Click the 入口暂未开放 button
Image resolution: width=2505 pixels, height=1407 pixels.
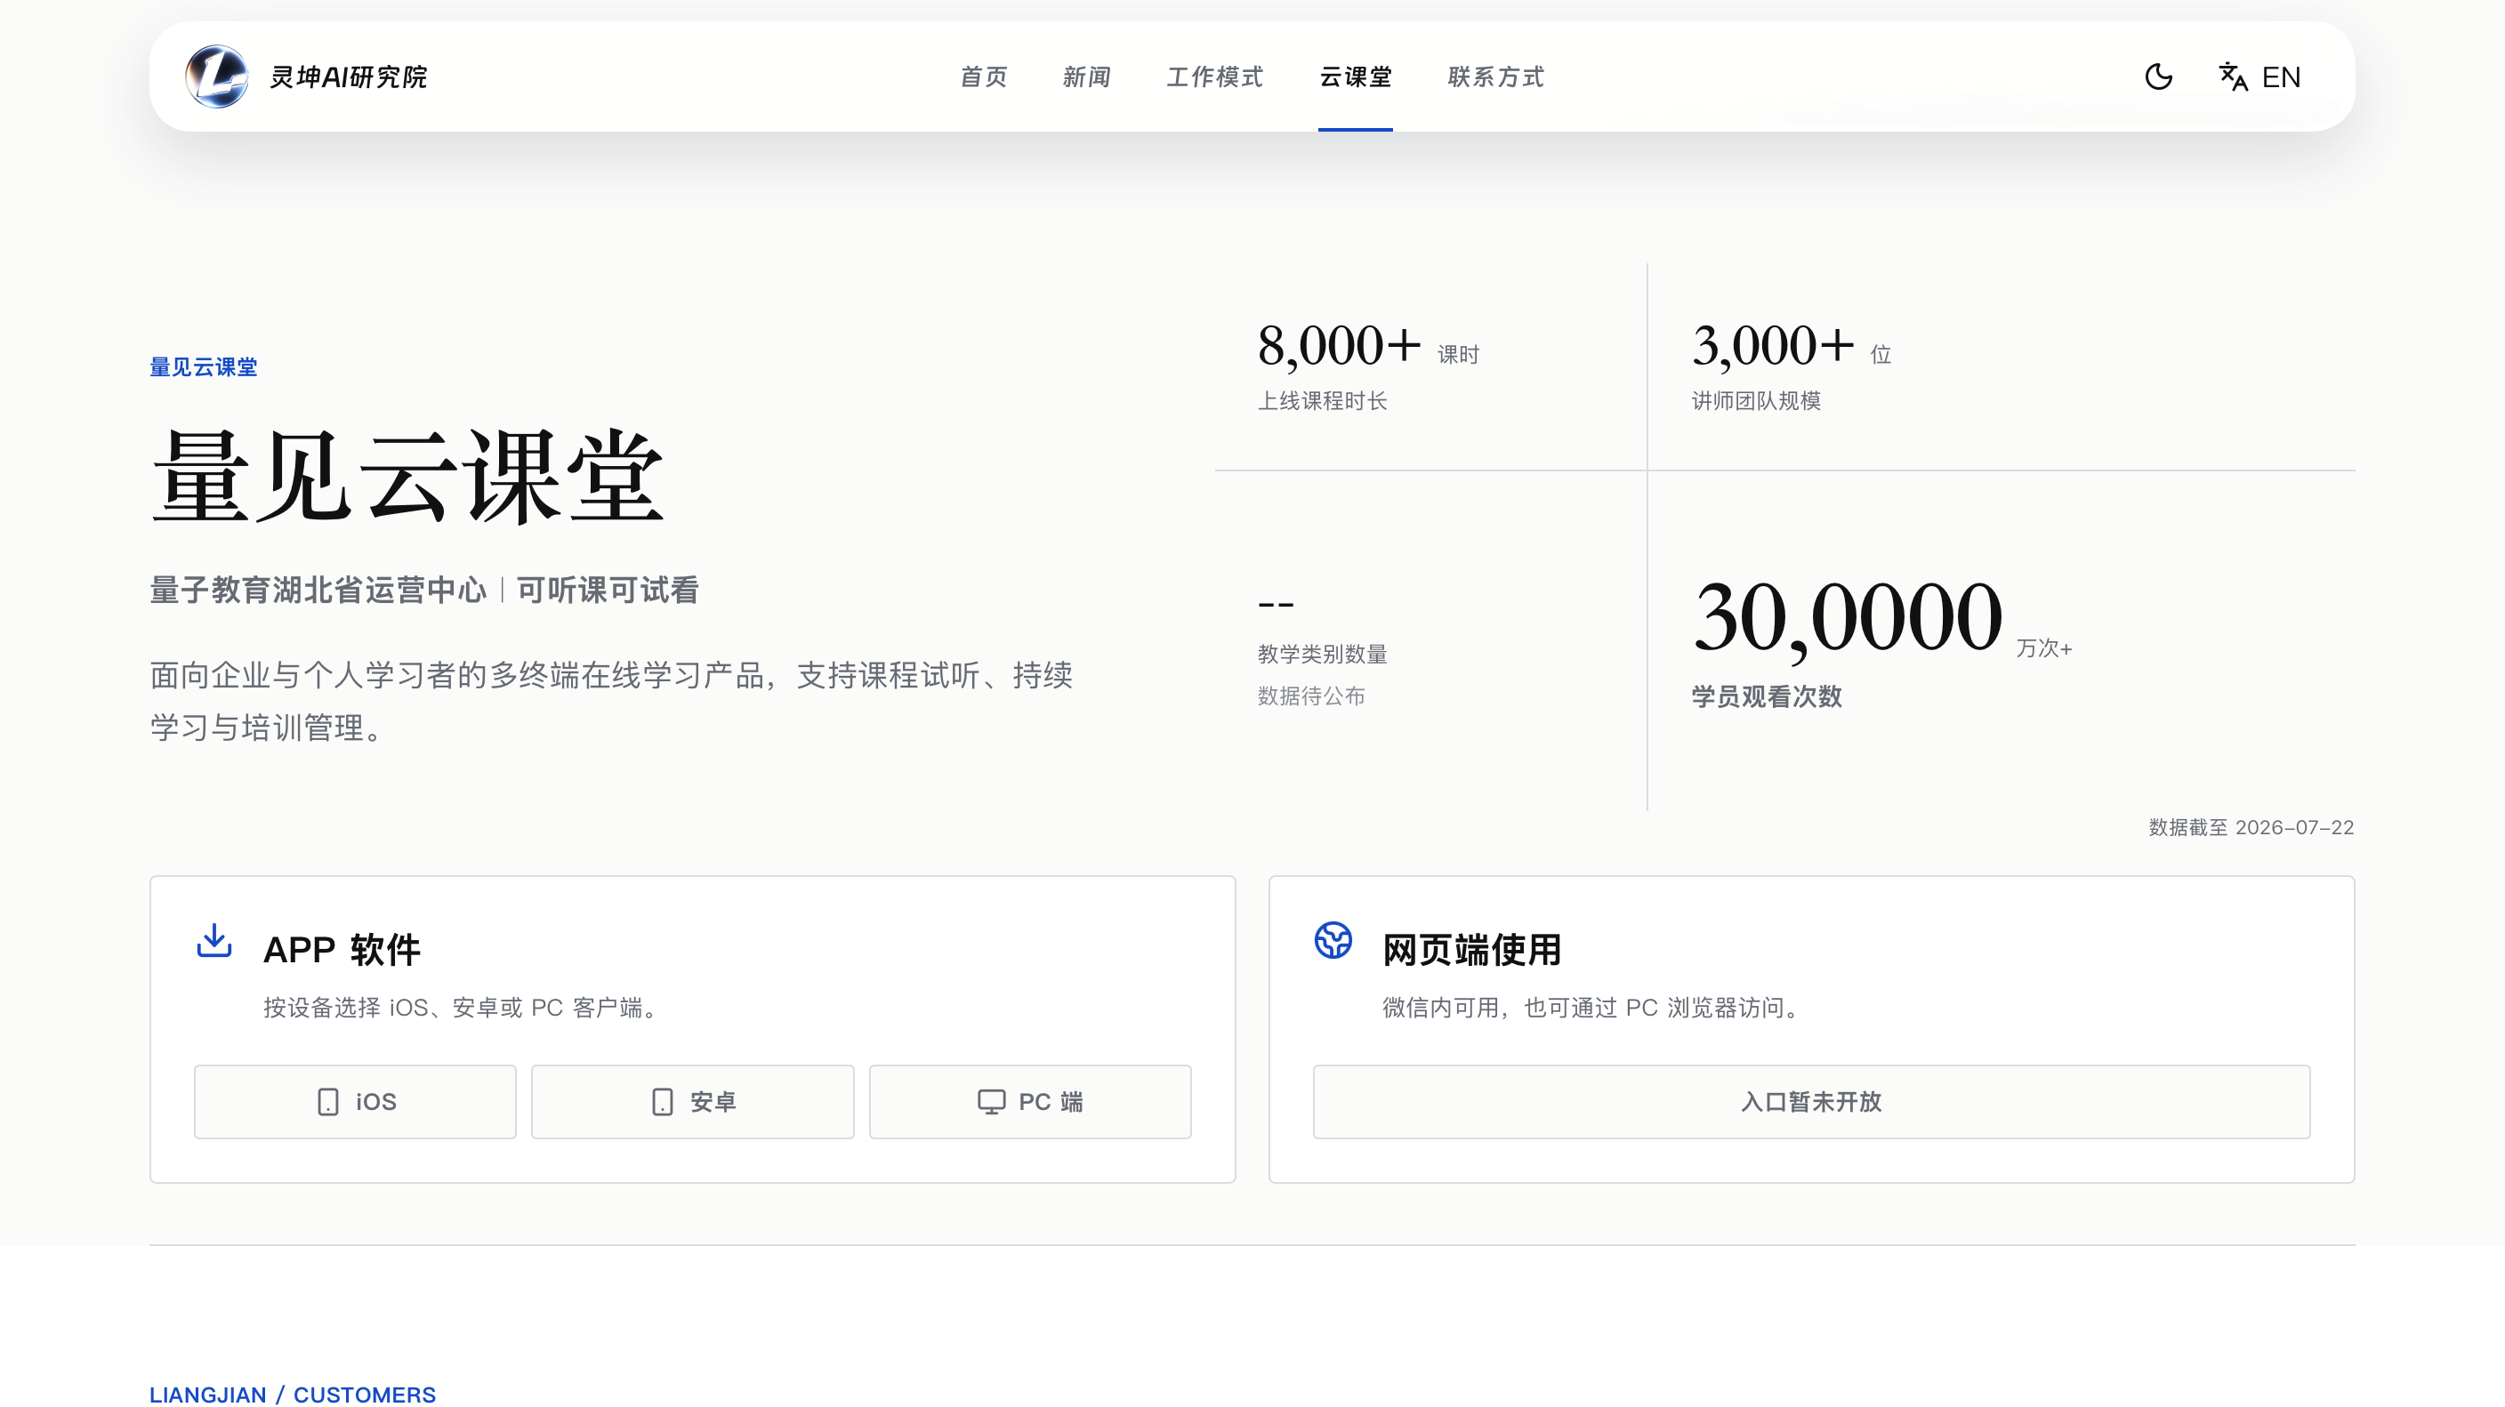(x=1812, y=1102)
